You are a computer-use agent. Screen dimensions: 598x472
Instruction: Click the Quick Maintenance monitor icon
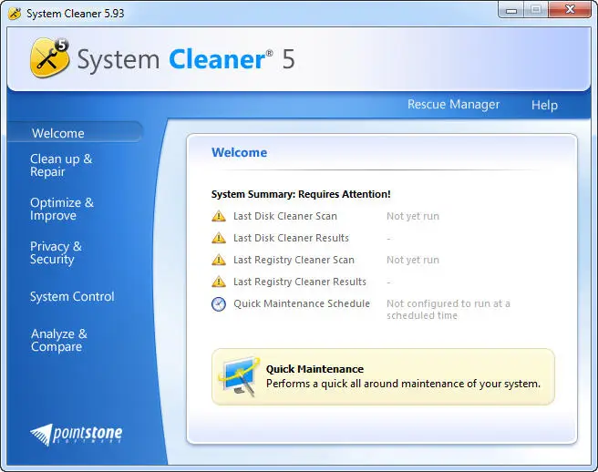(240, 376)
